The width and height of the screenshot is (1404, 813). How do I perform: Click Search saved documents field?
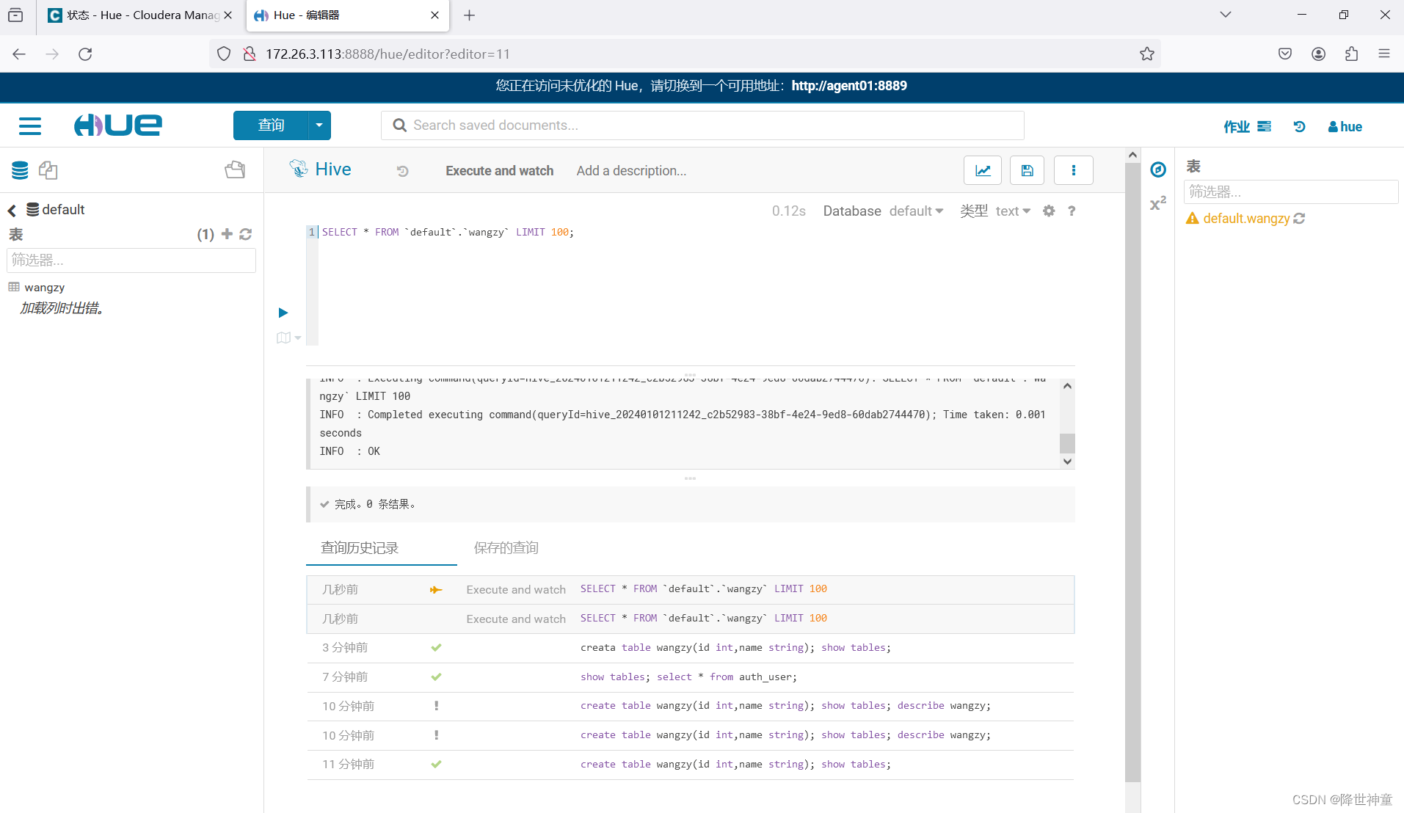tap(702, 125)
